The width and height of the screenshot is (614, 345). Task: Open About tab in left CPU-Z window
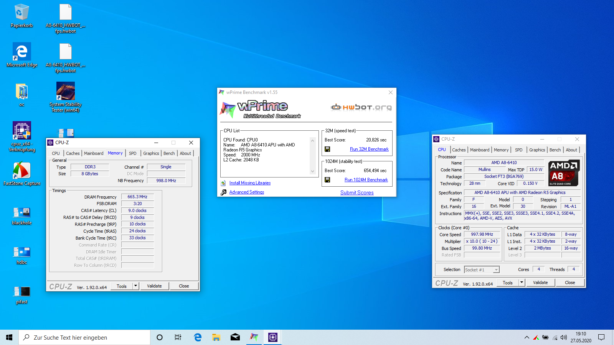pyautogui.click(x=185, y=153)
